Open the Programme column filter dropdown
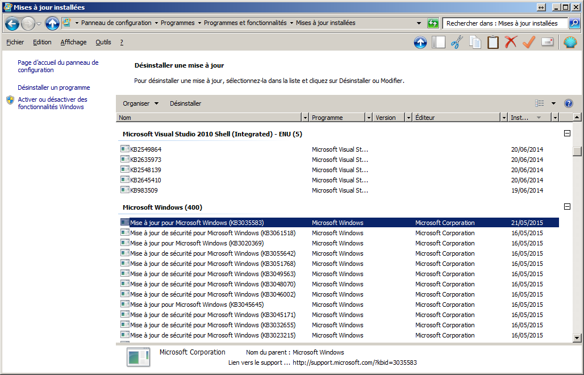 coord(369,118)
